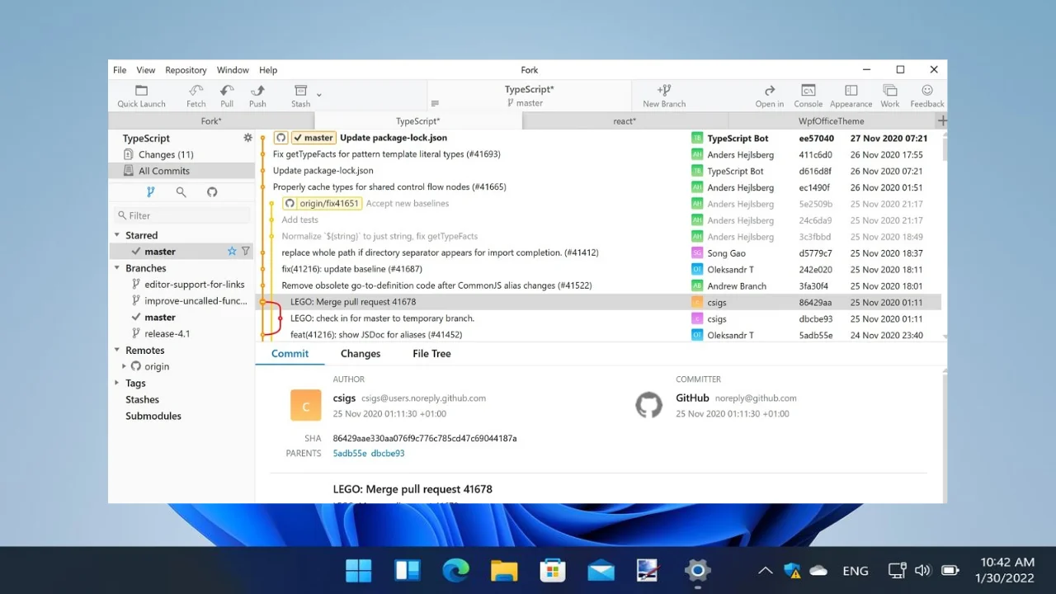Collapse the Branches section
Image resolution: width=1056 pixels, height=594 pixels.
point(117,268)
